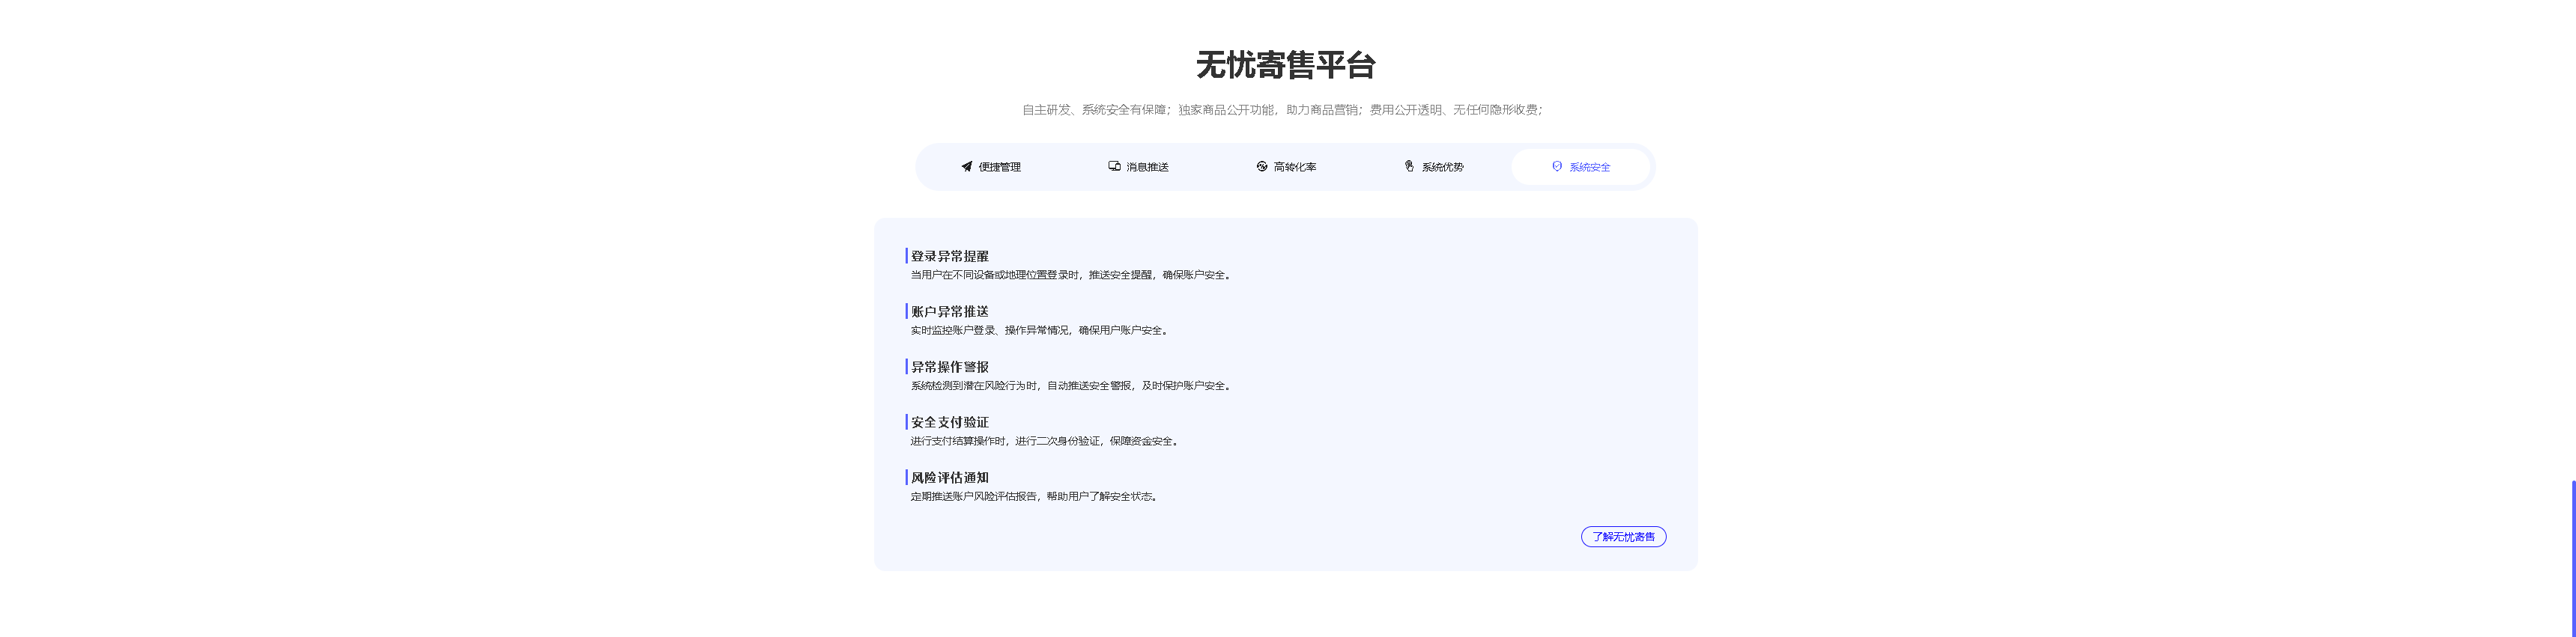This screenshot has width=2576, height=637.
Task: Click the 风险评估通知 heading
Action: coord(949,478)
